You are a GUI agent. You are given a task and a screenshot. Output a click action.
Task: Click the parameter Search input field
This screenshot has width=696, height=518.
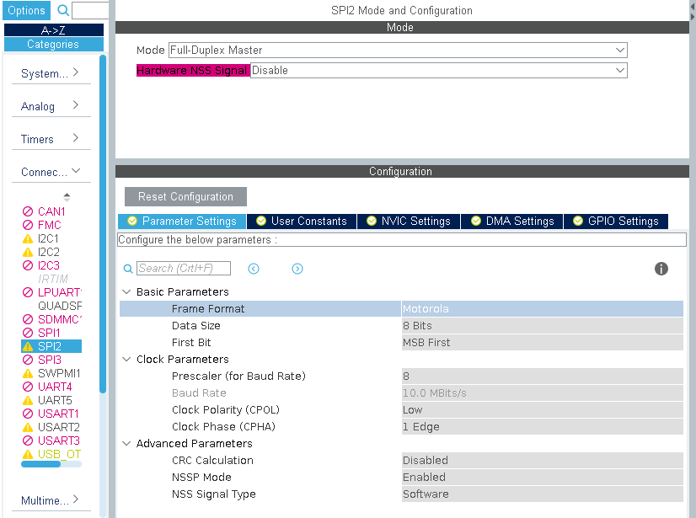(x=183, y=269)
